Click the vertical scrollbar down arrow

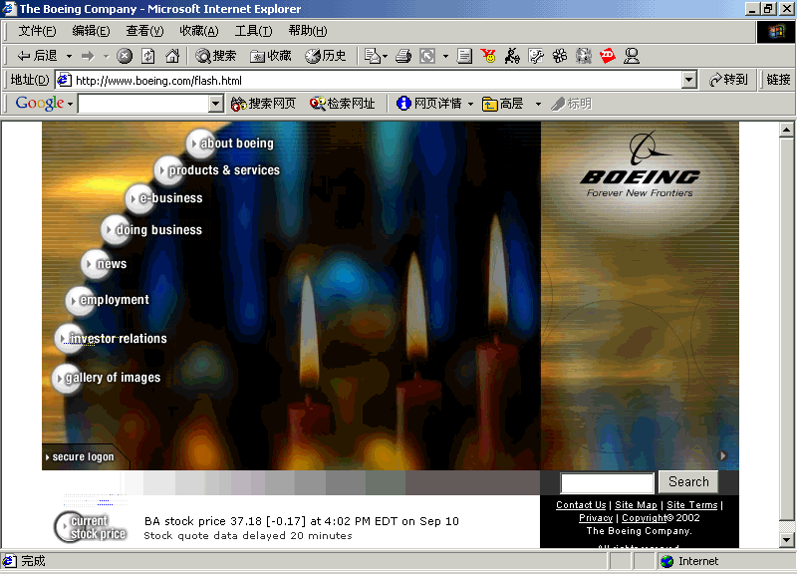click(x=786, y=540)
